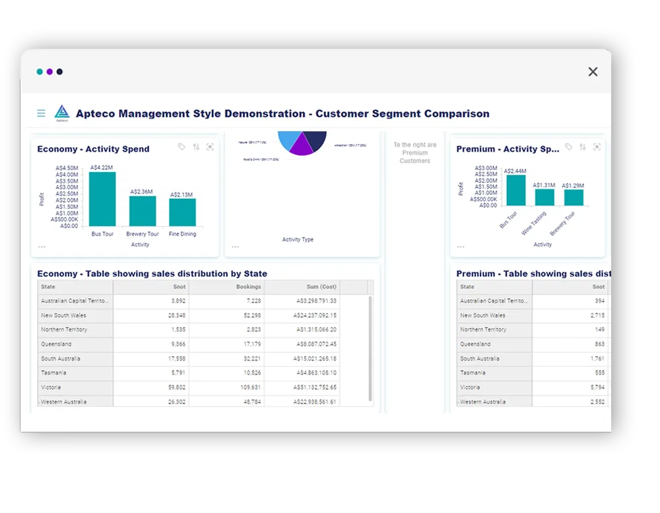Click Economy Snot value 17,558
The width and height of the screenshot is (660, 513).
(177, 359)
